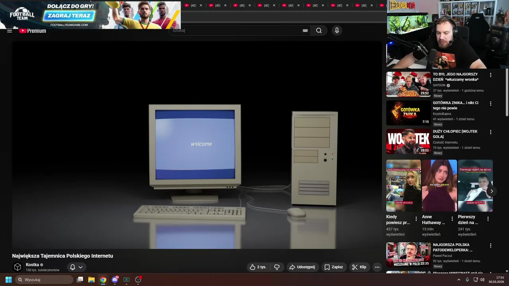Click the KryptoBajera channel name
509x286 pixels.
[442, 114]
